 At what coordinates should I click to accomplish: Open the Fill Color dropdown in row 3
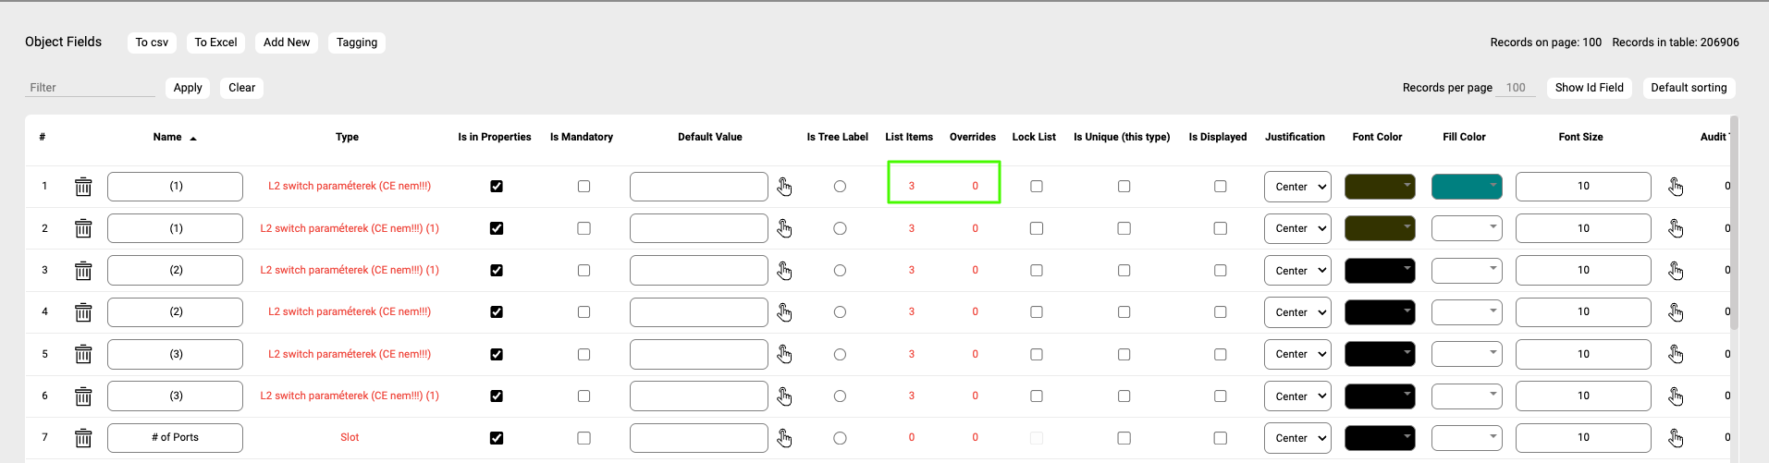pos(1467,271)
